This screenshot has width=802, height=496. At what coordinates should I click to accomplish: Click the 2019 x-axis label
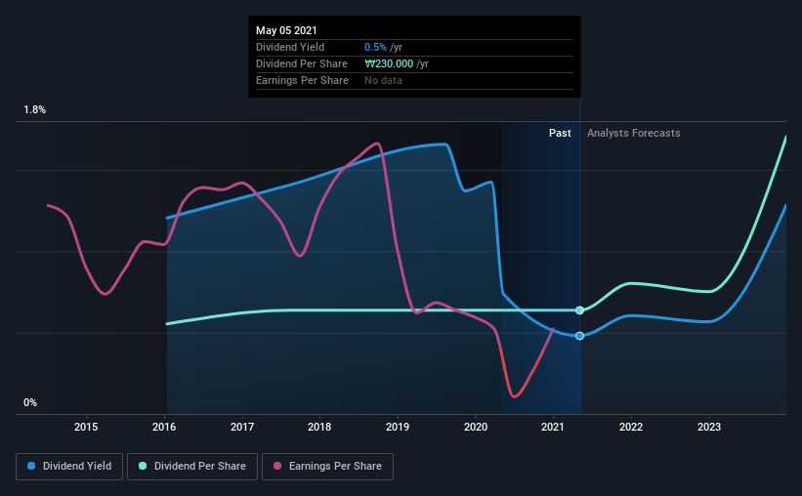[398, 427]
